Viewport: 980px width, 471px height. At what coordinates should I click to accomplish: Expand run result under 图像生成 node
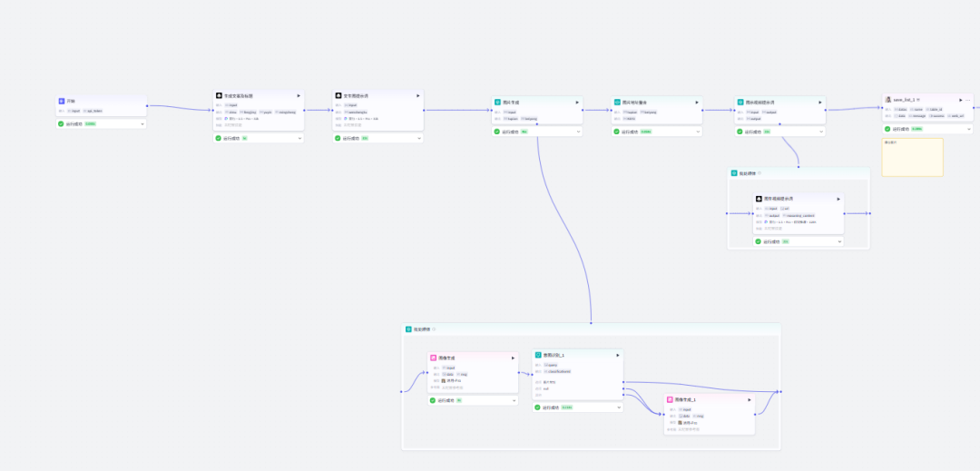point(514,400)
